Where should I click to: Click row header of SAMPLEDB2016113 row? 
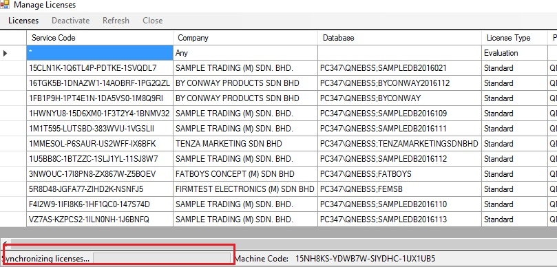[13, 220]
